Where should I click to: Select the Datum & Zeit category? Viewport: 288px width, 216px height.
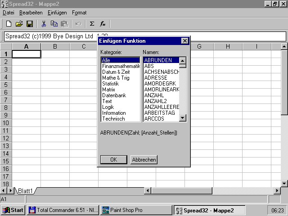[121, 72]
